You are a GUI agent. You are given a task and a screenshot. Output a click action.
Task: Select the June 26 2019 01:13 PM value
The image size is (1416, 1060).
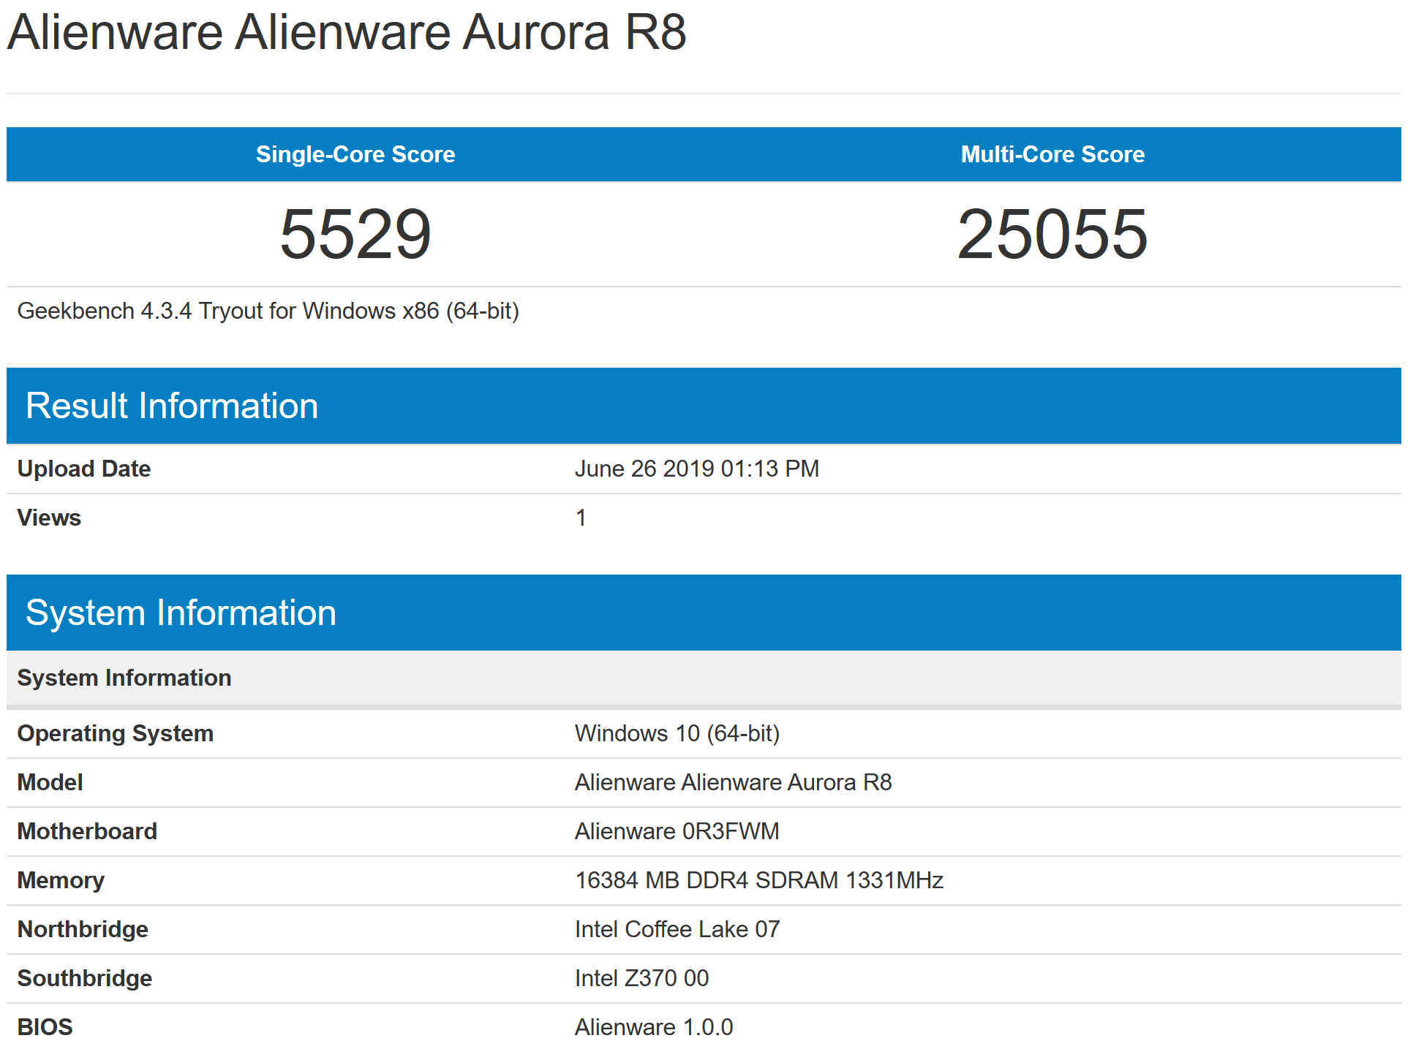point(697,469)
